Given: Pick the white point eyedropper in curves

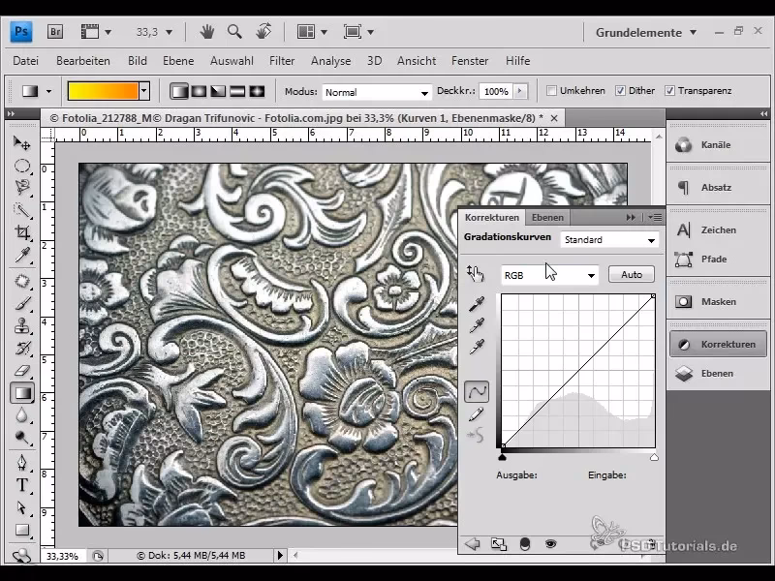Looking at the screenshot, I should 477,347.
